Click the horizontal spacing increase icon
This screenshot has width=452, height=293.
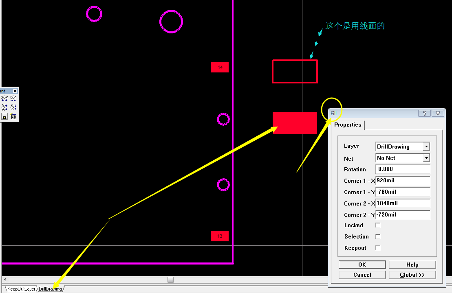point(4,98)
